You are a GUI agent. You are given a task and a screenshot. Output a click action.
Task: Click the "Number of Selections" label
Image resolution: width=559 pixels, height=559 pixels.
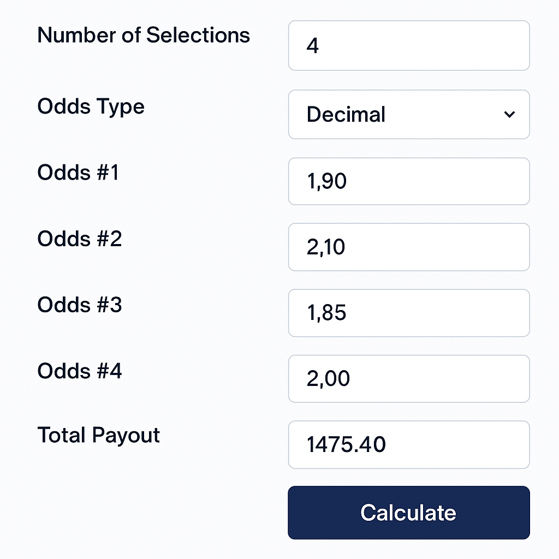144,35
